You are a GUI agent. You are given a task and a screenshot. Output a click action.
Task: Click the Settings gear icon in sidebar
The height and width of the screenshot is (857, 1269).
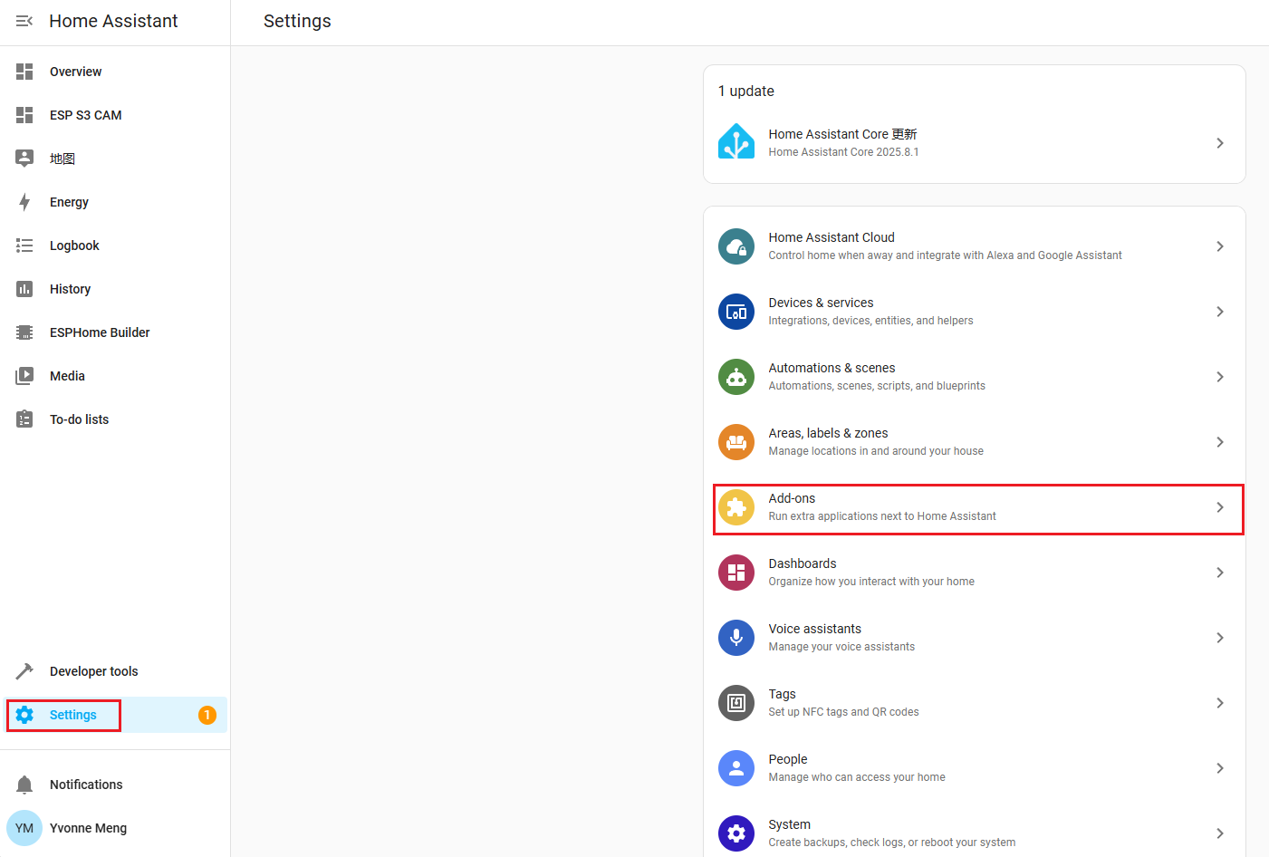click(x=24, y=715)
